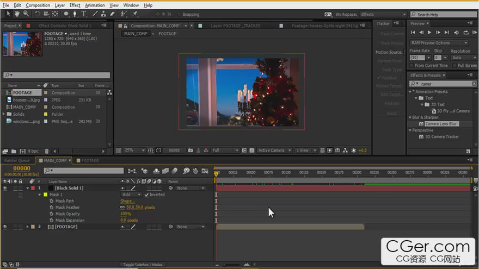Click the timeline current time indicator
This screenshot has height=269, width=479.
[x=216, y=174]
